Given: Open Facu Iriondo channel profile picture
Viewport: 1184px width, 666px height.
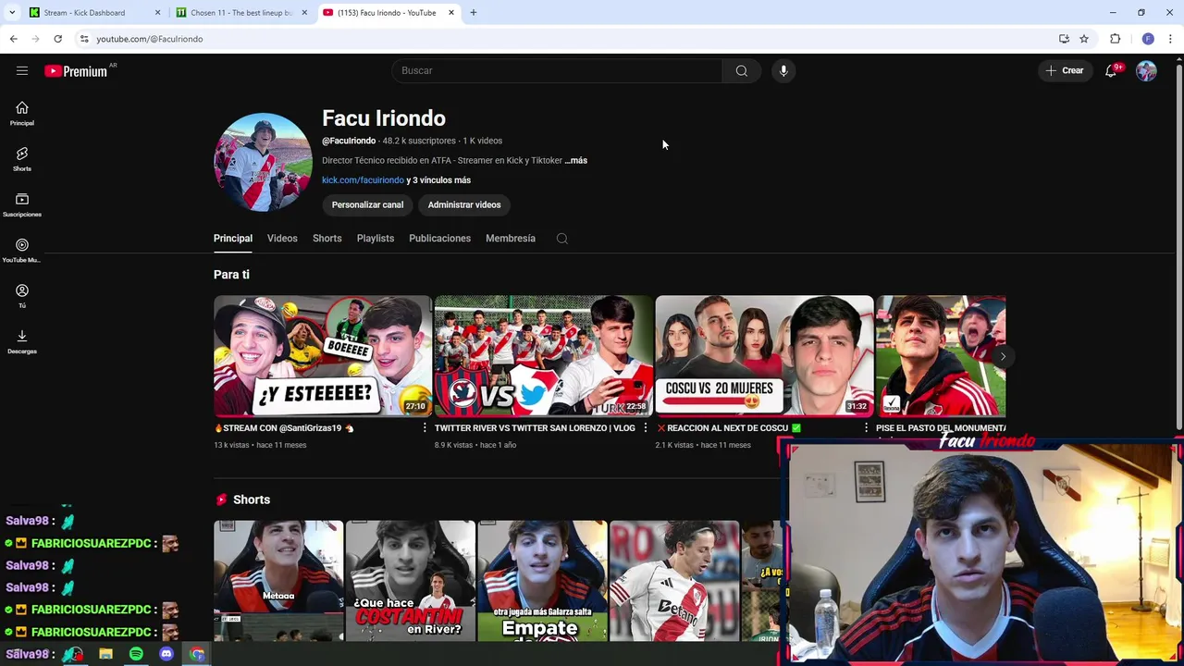Looking at the screenshot, I should point(263,162).
